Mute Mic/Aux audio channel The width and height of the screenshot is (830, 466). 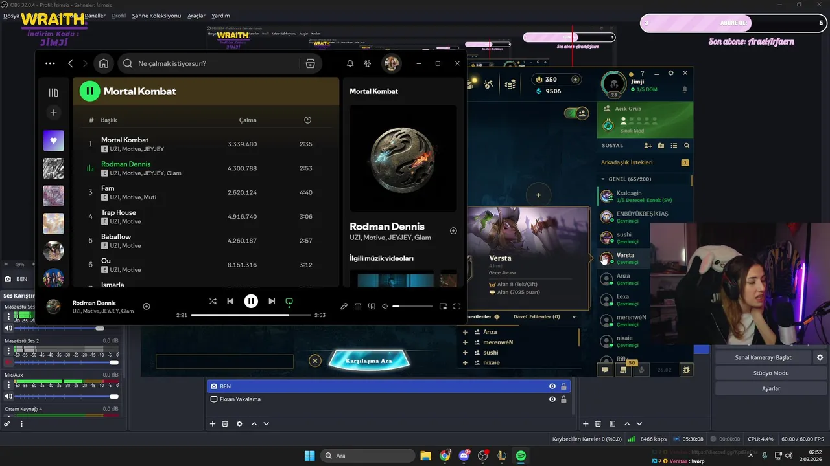coord(8,396)
